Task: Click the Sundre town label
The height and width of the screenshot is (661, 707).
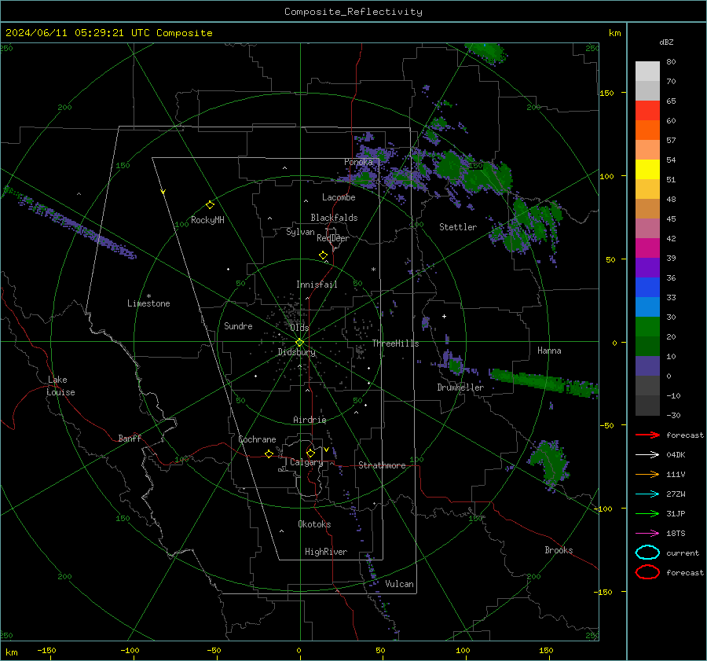Action: click(x=238, y=325)
